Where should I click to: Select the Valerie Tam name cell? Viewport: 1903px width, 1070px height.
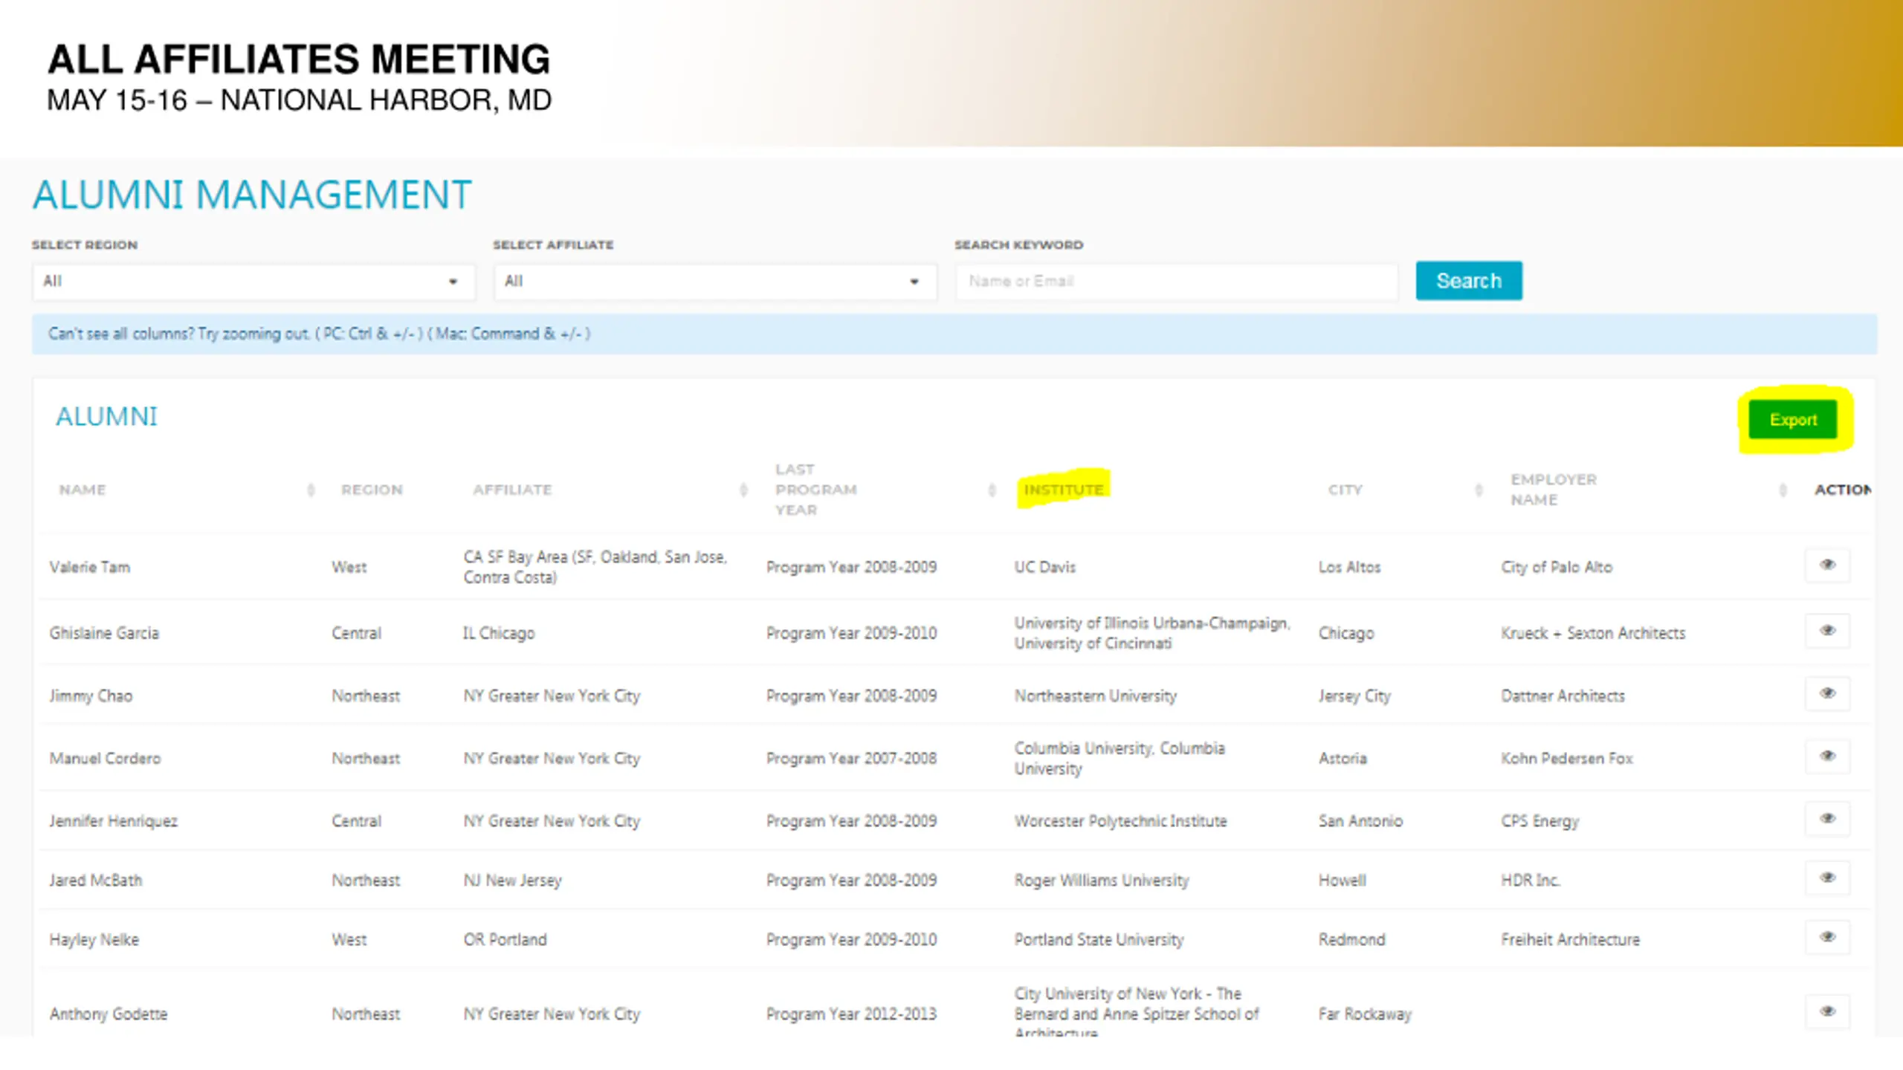(x=89, y=567)
